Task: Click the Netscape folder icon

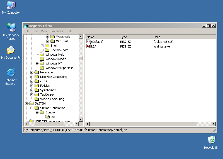Action: [37, 72]
